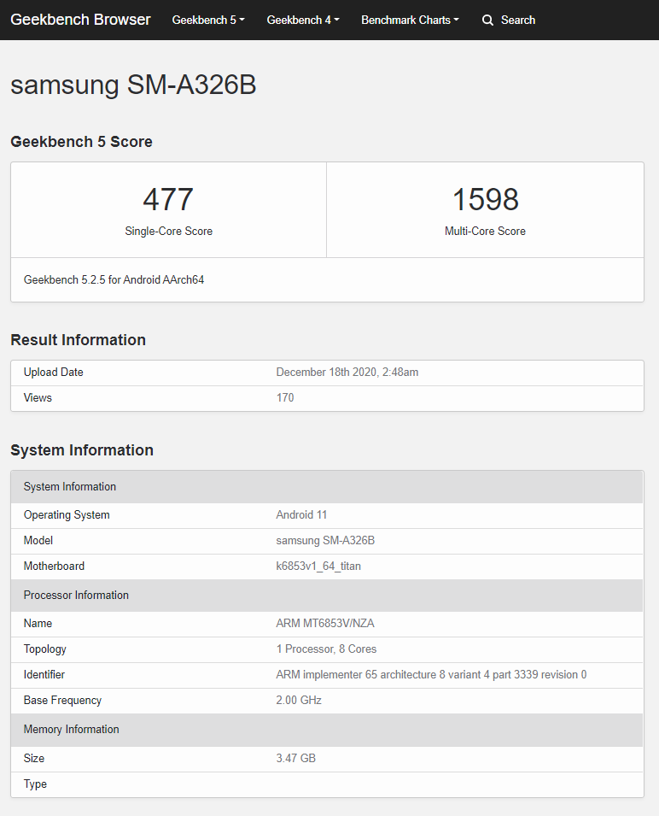Click the Upload Date row
This screenshot has height=816, width=659.
point(53,372)
